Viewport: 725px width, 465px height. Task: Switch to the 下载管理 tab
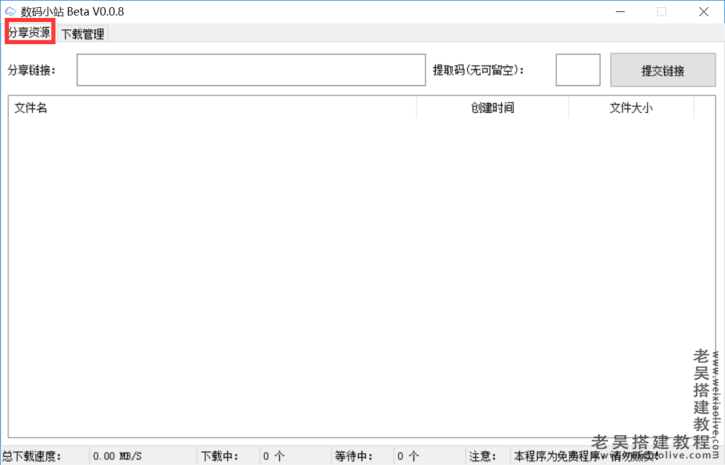tap(82, 34)
